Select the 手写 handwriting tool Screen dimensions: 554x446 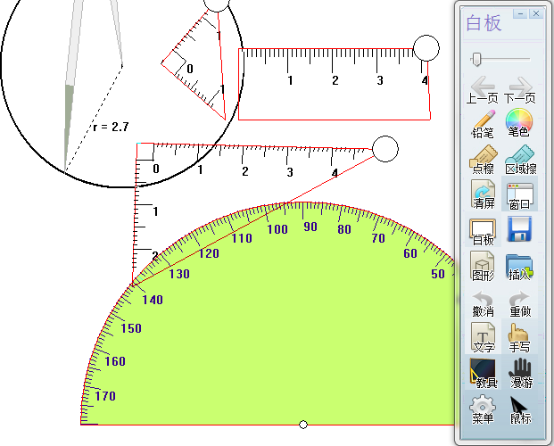point(519,338)
